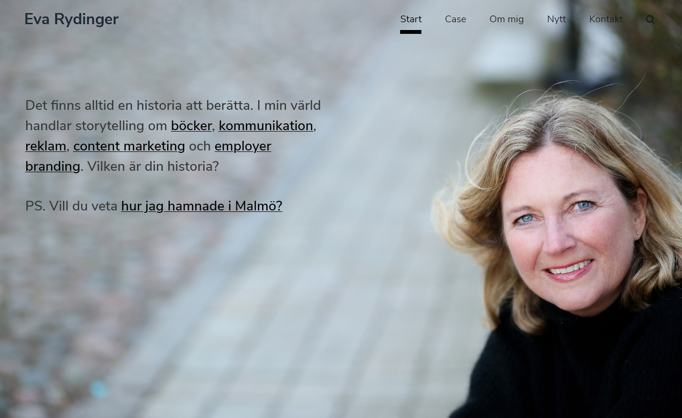
Task: Open the reklam link
Action: [46, 146]
